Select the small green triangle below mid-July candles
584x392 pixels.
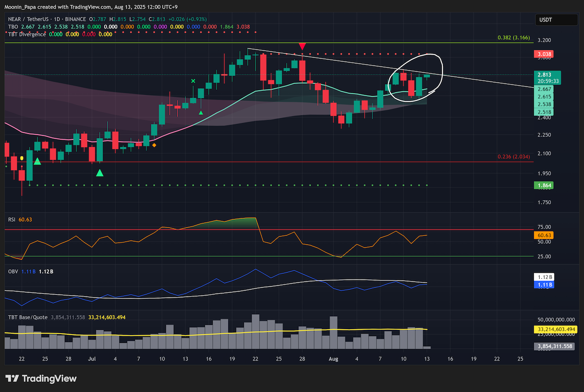pos(201,113)
